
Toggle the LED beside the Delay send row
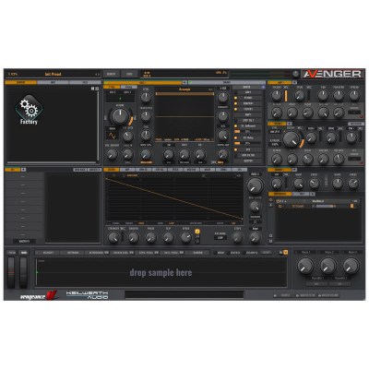[236, 137]
